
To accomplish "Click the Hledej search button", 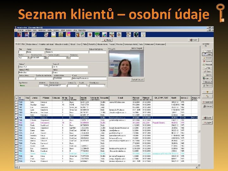I will (x=107, y=40).
